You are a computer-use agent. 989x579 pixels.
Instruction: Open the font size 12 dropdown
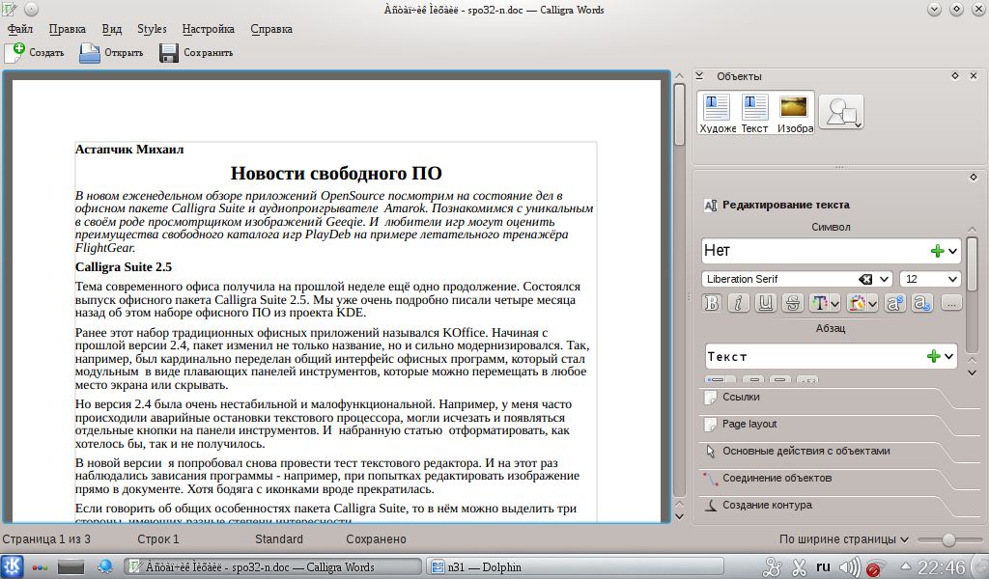(952, 279)
